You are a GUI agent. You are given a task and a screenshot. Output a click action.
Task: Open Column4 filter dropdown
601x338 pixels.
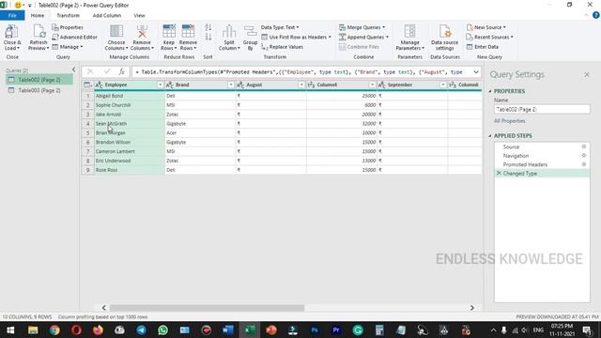pyautogui.click(x=372, y=84)
